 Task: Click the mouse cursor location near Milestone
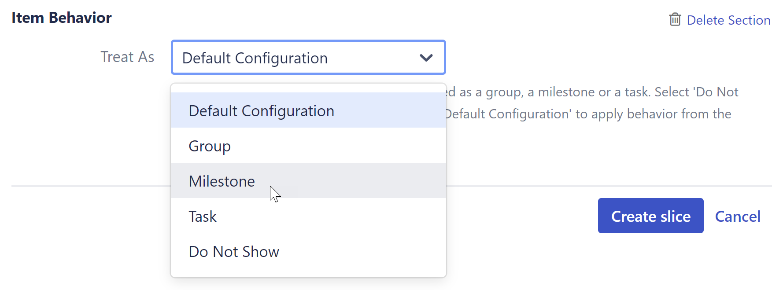(x=274, y=194)
